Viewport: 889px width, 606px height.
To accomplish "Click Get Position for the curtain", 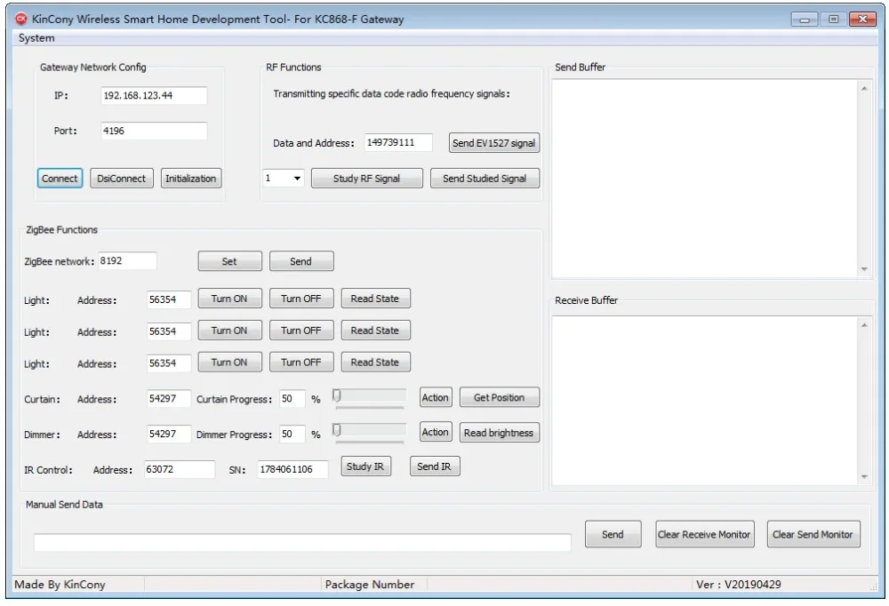I will [x=499, y=397].
